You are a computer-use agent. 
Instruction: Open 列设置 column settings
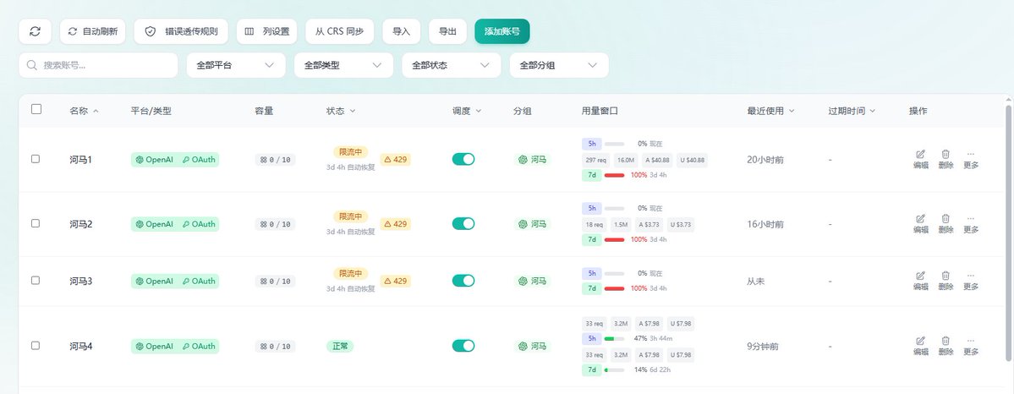tap(267, 31)
